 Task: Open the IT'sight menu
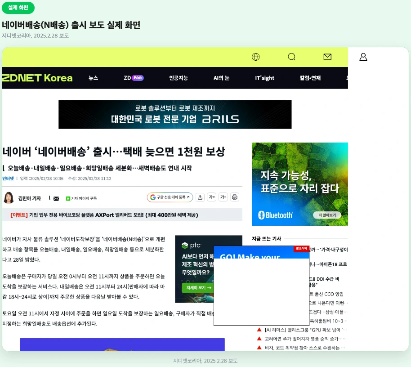tap(265, 78)
